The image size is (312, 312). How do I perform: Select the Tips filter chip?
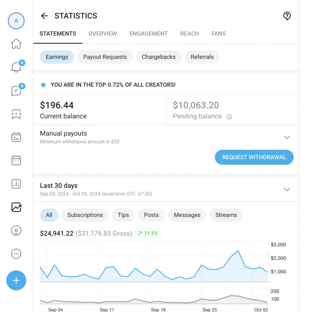point(123,215)
